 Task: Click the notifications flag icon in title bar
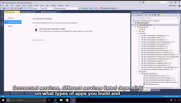[140, 2]
